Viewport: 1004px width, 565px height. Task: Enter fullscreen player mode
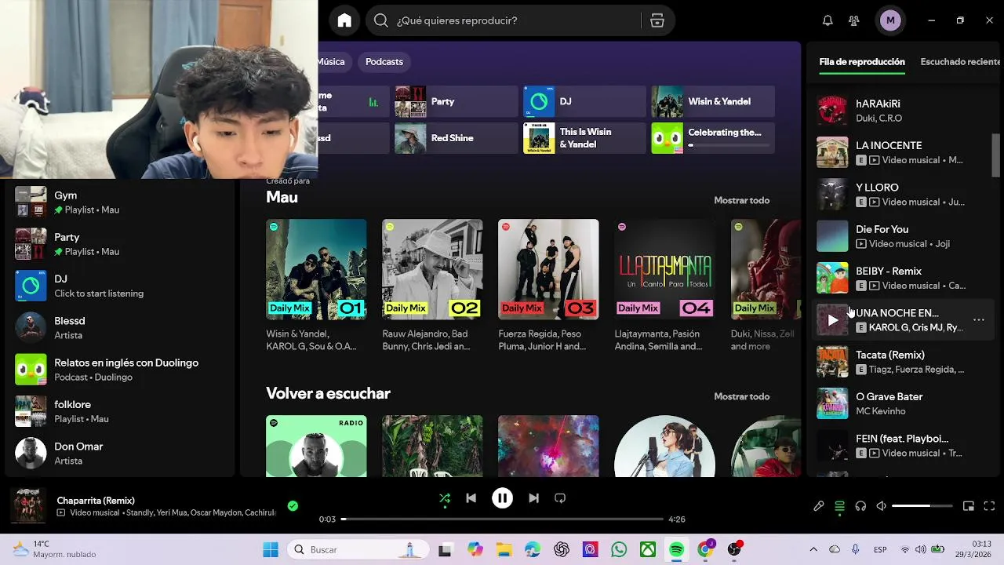point(989,506)
